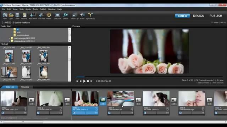The width and height of the screenshot is (227, 127).
Task: Click the slide play icon on Slide 4
Action: pos(109,113)
